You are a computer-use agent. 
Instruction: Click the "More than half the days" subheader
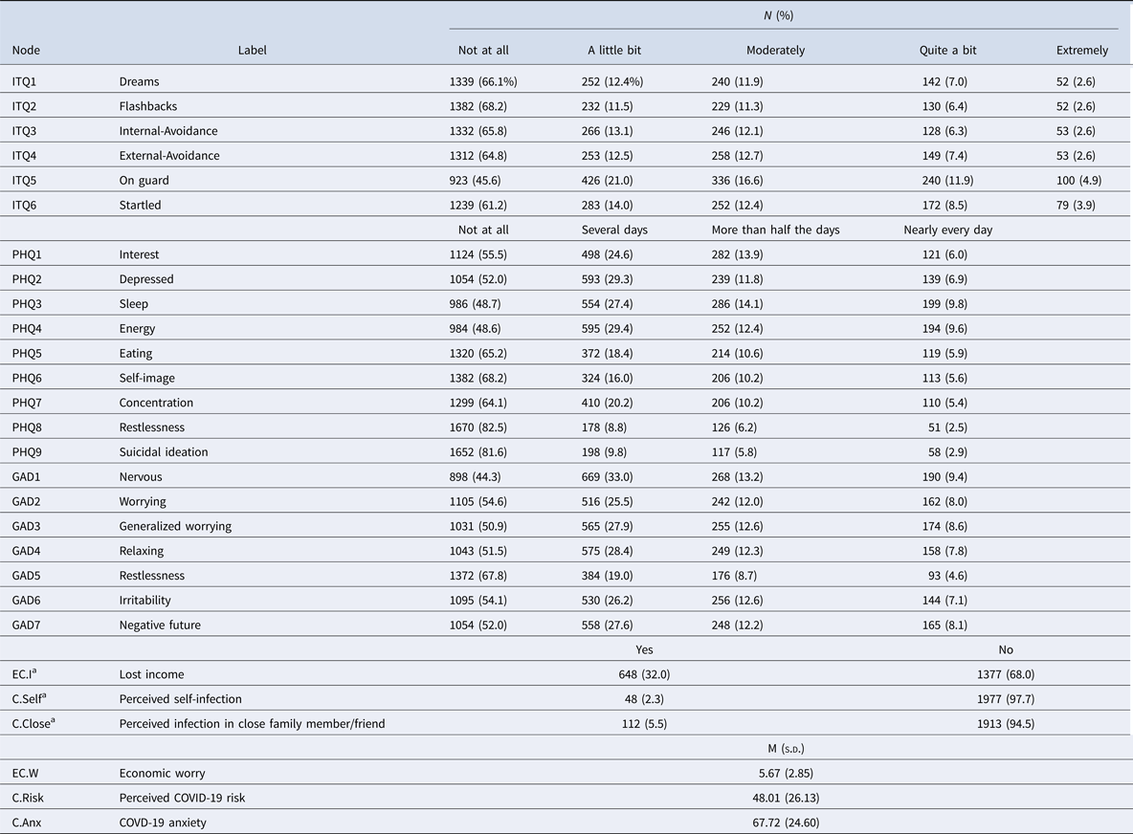coord(775,230)
